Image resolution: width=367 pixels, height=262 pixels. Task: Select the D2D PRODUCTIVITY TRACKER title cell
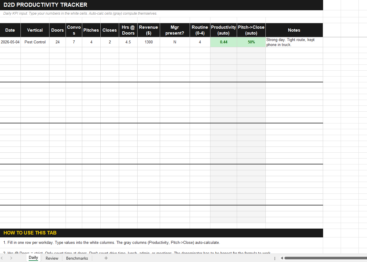[162, 5]
